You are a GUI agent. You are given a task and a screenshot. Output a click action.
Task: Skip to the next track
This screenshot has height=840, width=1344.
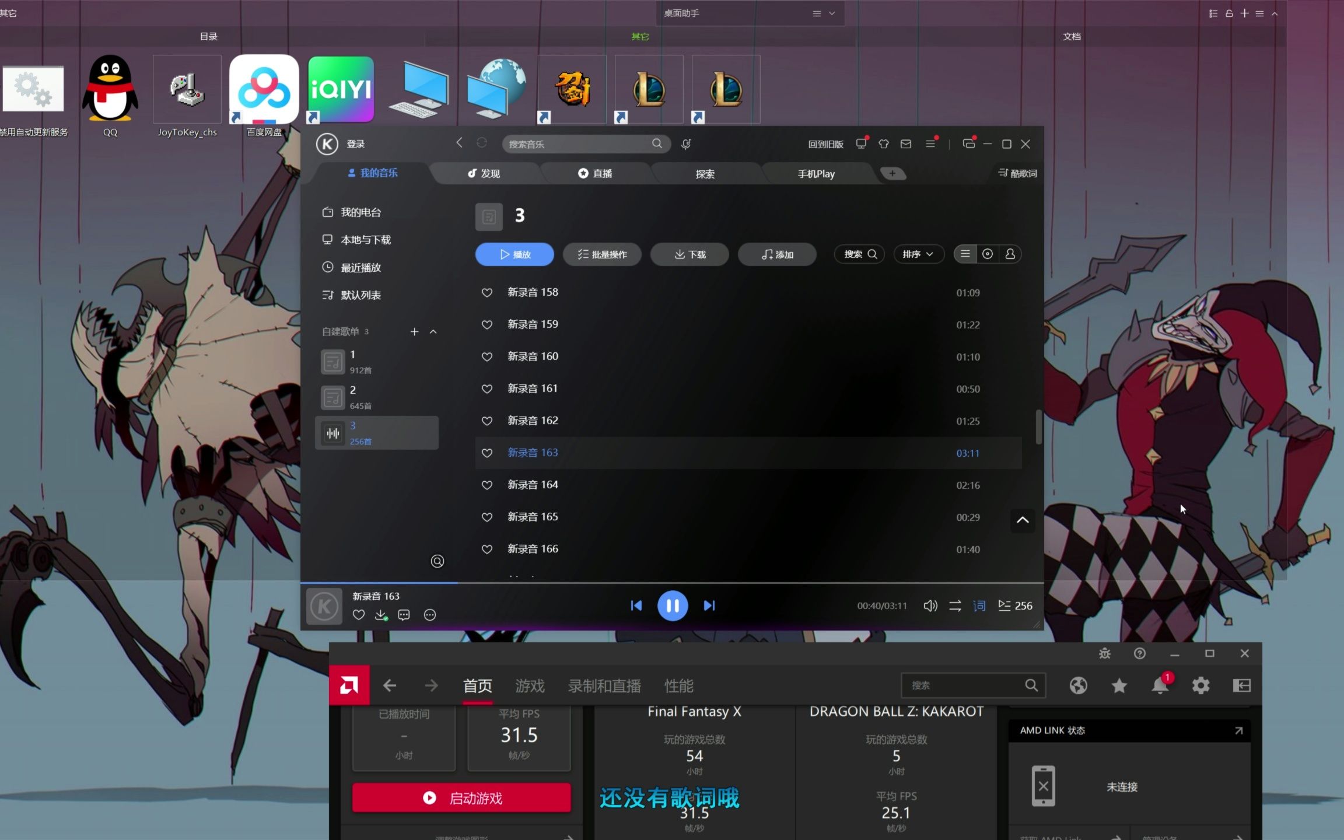(709, 605)
